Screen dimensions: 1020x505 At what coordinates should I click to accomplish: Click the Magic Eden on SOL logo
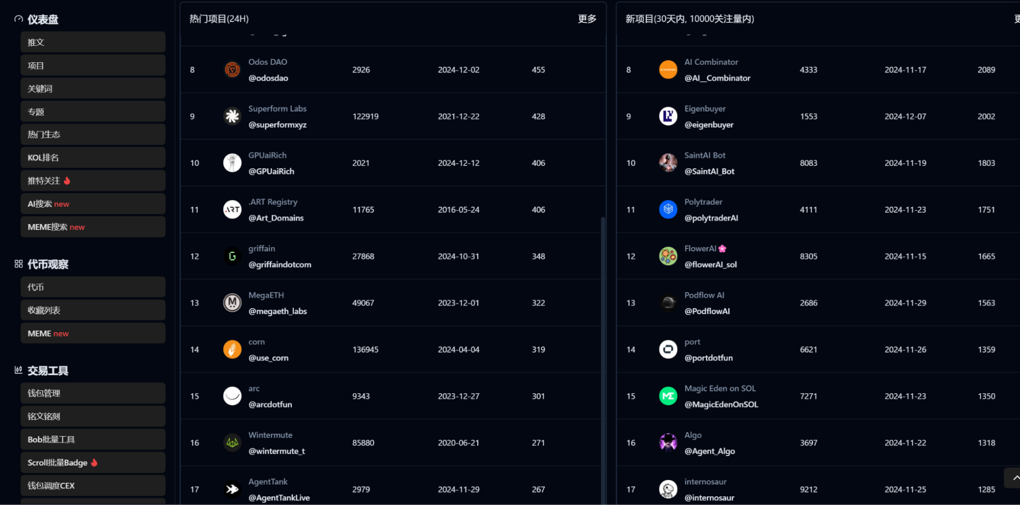tap(668, 396)
